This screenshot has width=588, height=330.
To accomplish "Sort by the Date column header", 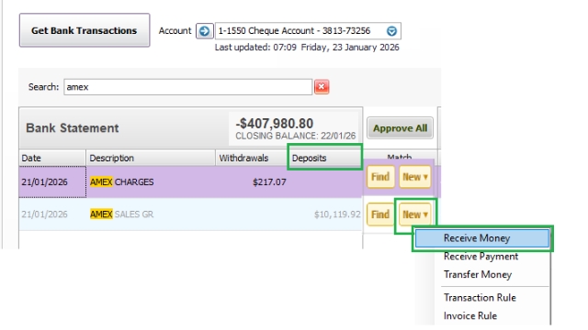I will click(x=52, y=158).
